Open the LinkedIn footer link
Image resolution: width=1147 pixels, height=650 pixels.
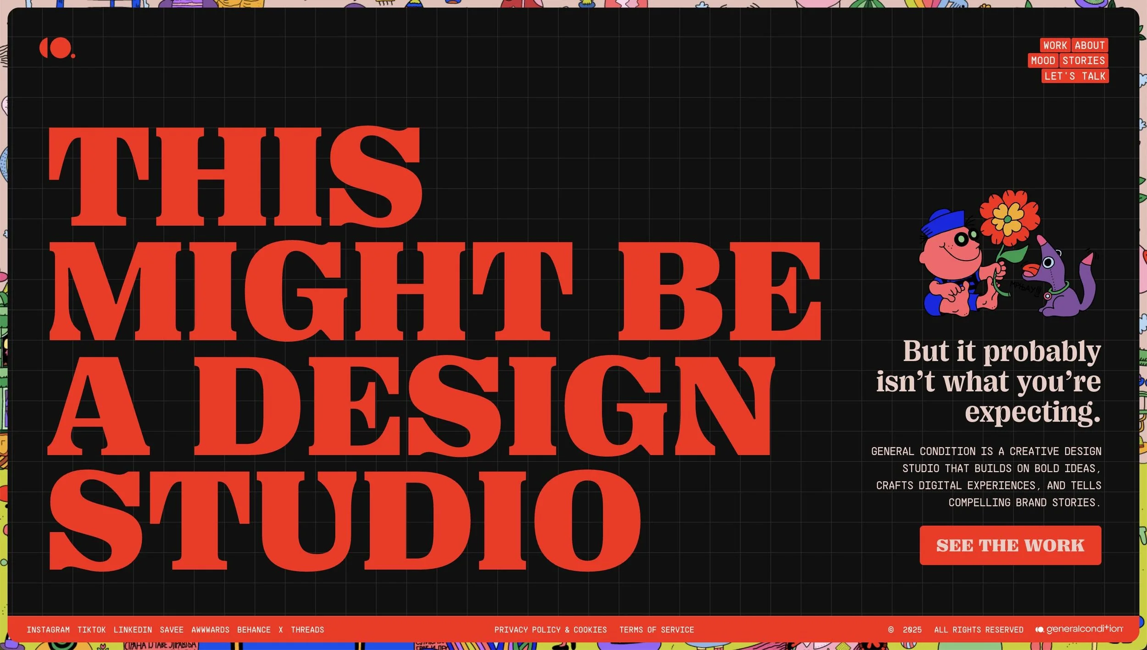click(133, 630)
